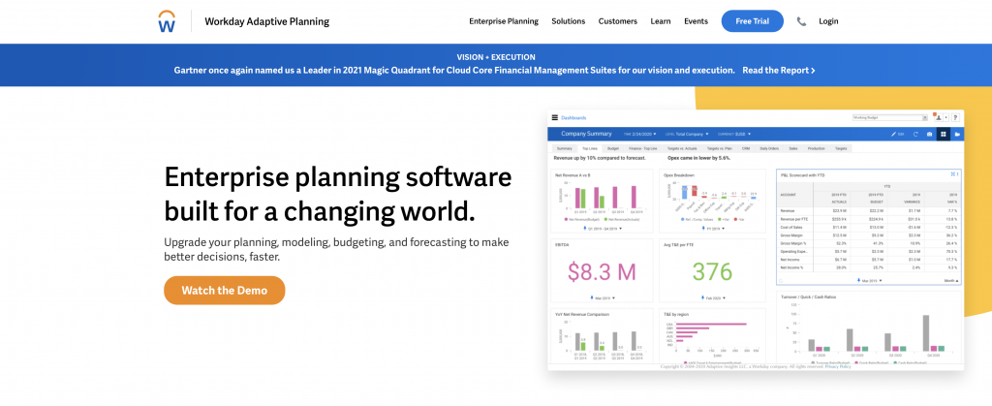Switch to the Sales tab

pos(793,148)
